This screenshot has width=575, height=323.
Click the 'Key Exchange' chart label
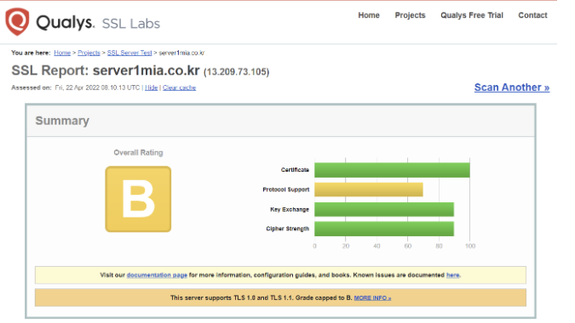click(290, 209)
